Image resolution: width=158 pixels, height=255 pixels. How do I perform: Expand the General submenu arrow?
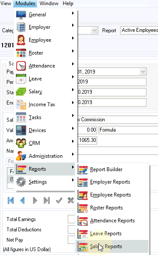pos(73,13)
